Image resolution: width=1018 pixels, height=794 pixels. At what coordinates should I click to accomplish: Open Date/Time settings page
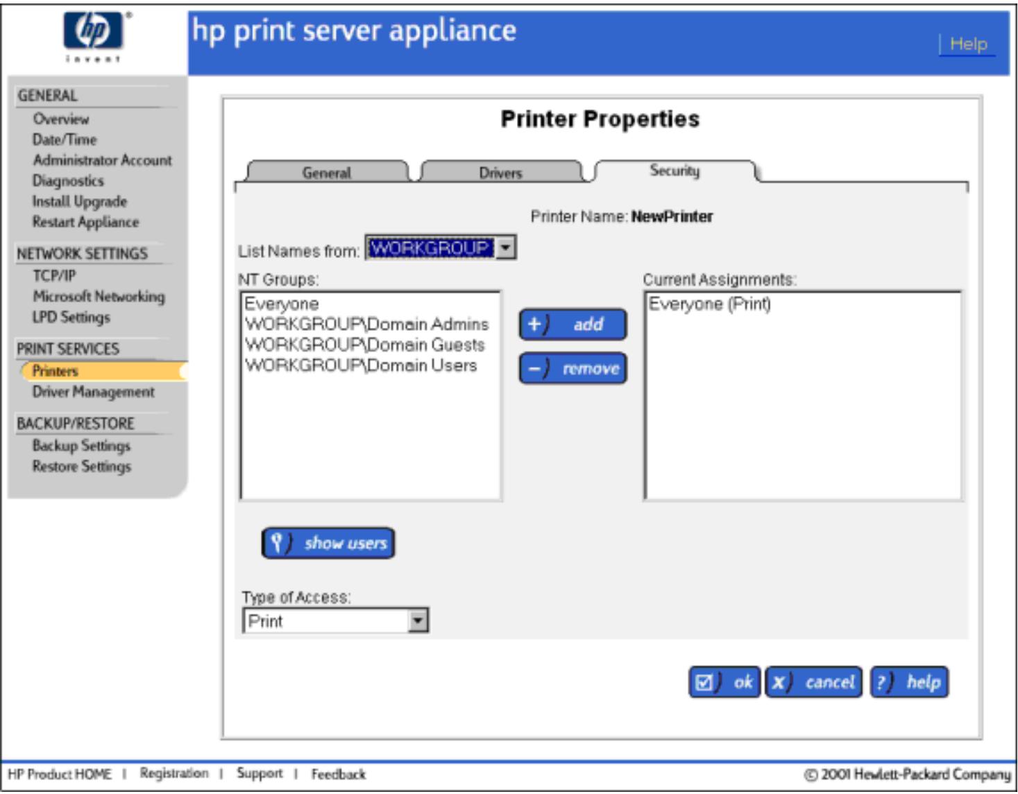pos(65,139)
